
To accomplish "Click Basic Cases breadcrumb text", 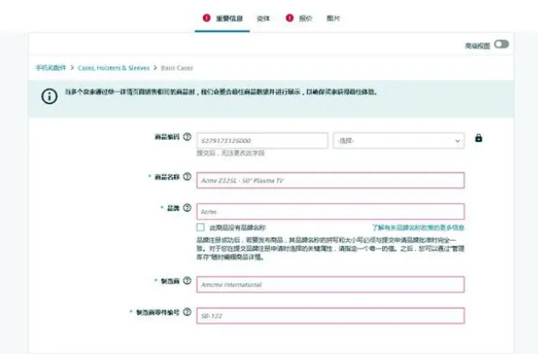I will 176,68.
